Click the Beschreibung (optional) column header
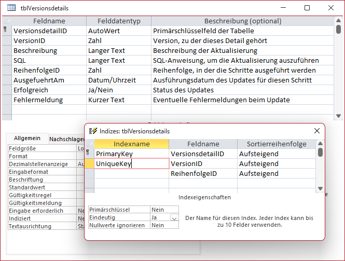 click(x=243, y=21)
